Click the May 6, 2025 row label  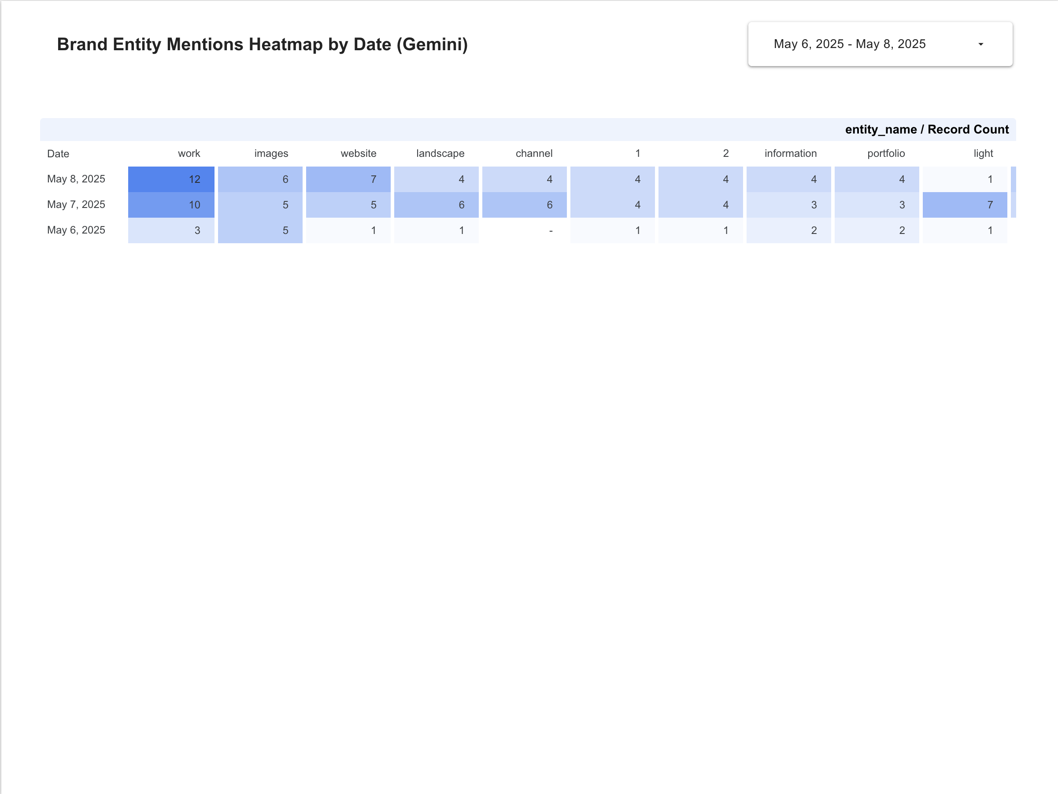tap(76, 230)
